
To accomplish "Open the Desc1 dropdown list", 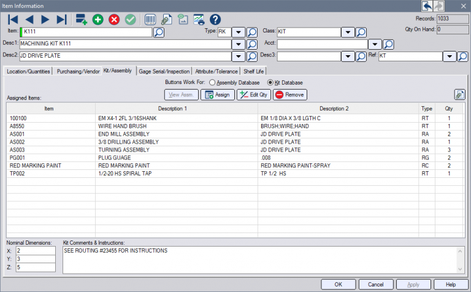I will (237, 45).
